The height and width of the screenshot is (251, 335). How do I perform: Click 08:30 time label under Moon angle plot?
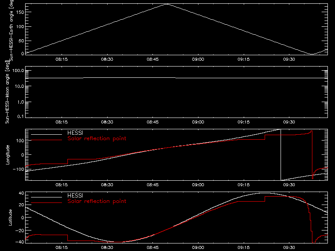[x=107, y=122]
